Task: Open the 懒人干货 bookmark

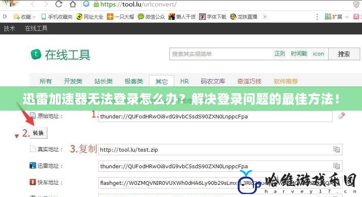Action: tap(182, 17)
